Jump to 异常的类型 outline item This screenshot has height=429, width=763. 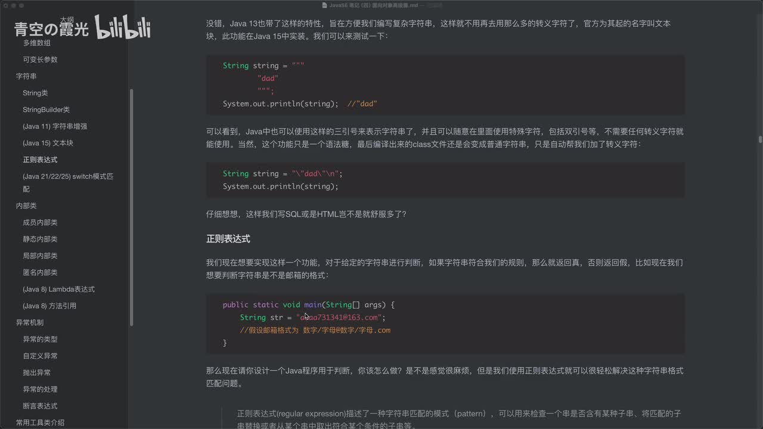(40, 339)
